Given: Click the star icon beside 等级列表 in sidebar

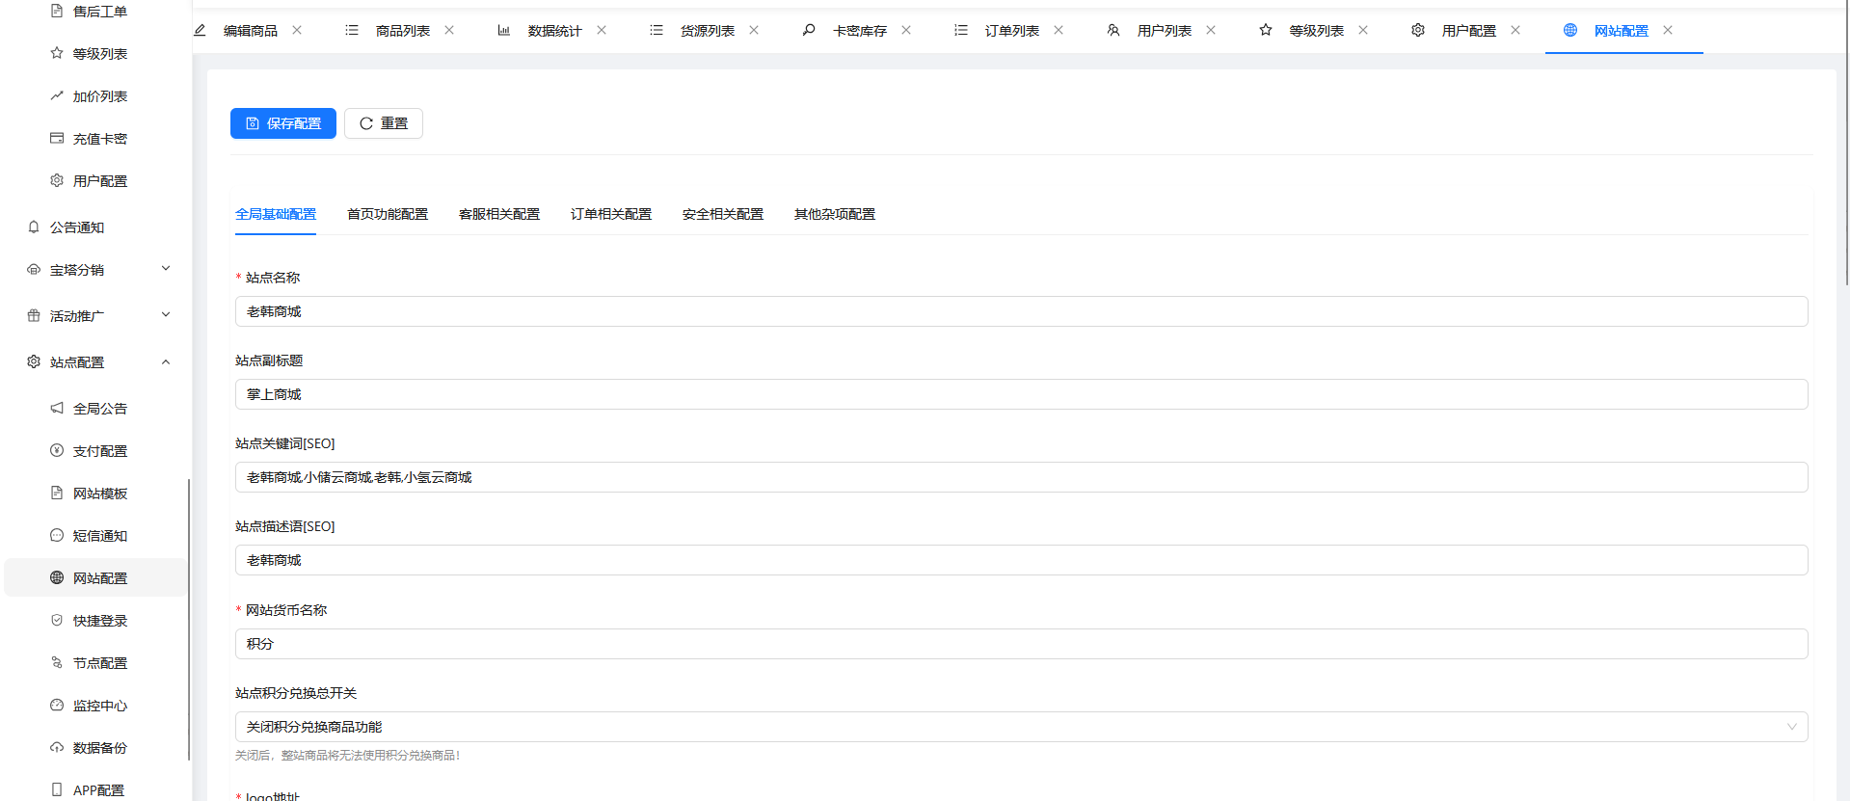Looking at the screenshot, I should [57, 54].
